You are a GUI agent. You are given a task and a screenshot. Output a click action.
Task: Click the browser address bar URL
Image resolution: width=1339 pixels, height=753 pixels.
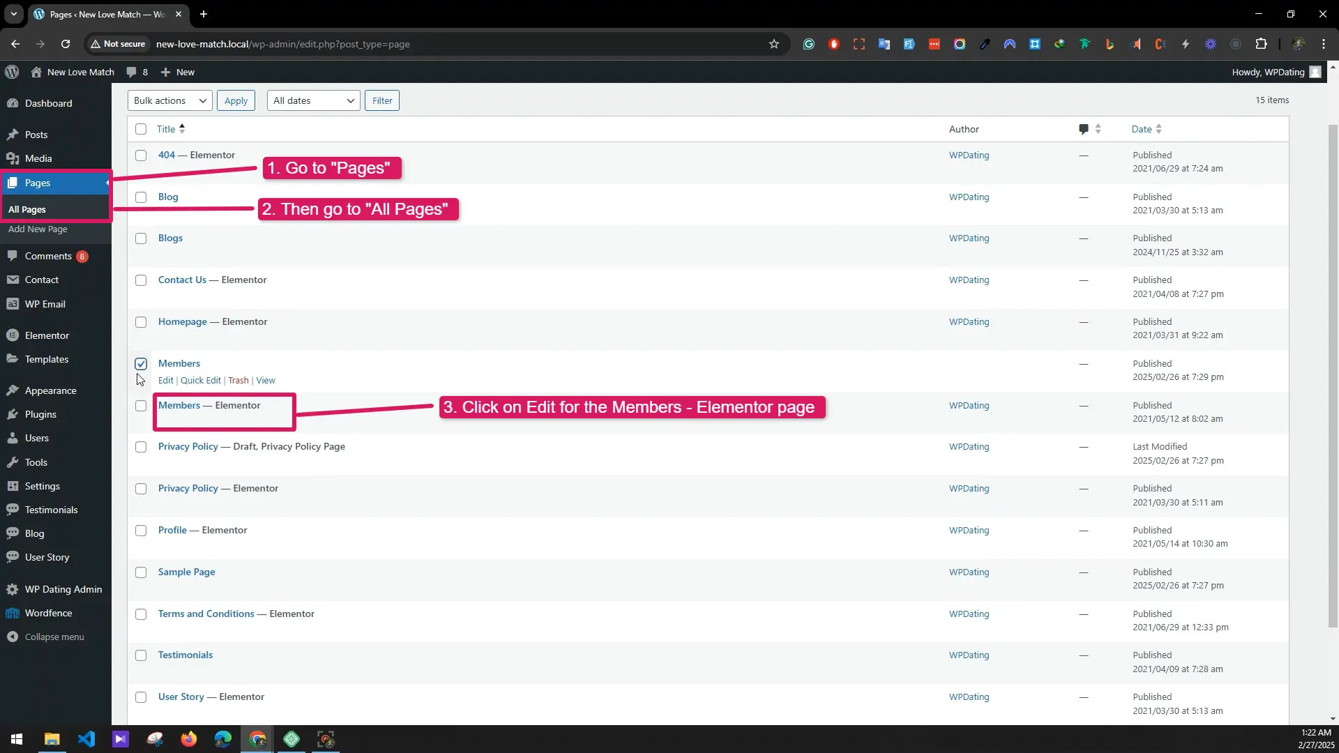tap(283, 44)
